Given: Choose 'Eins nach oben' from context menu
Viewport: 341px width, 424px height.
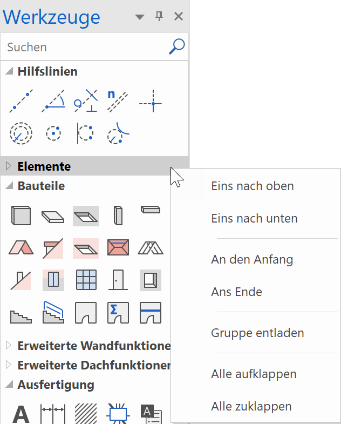Looking at the screenshot, I should [253, 186].
